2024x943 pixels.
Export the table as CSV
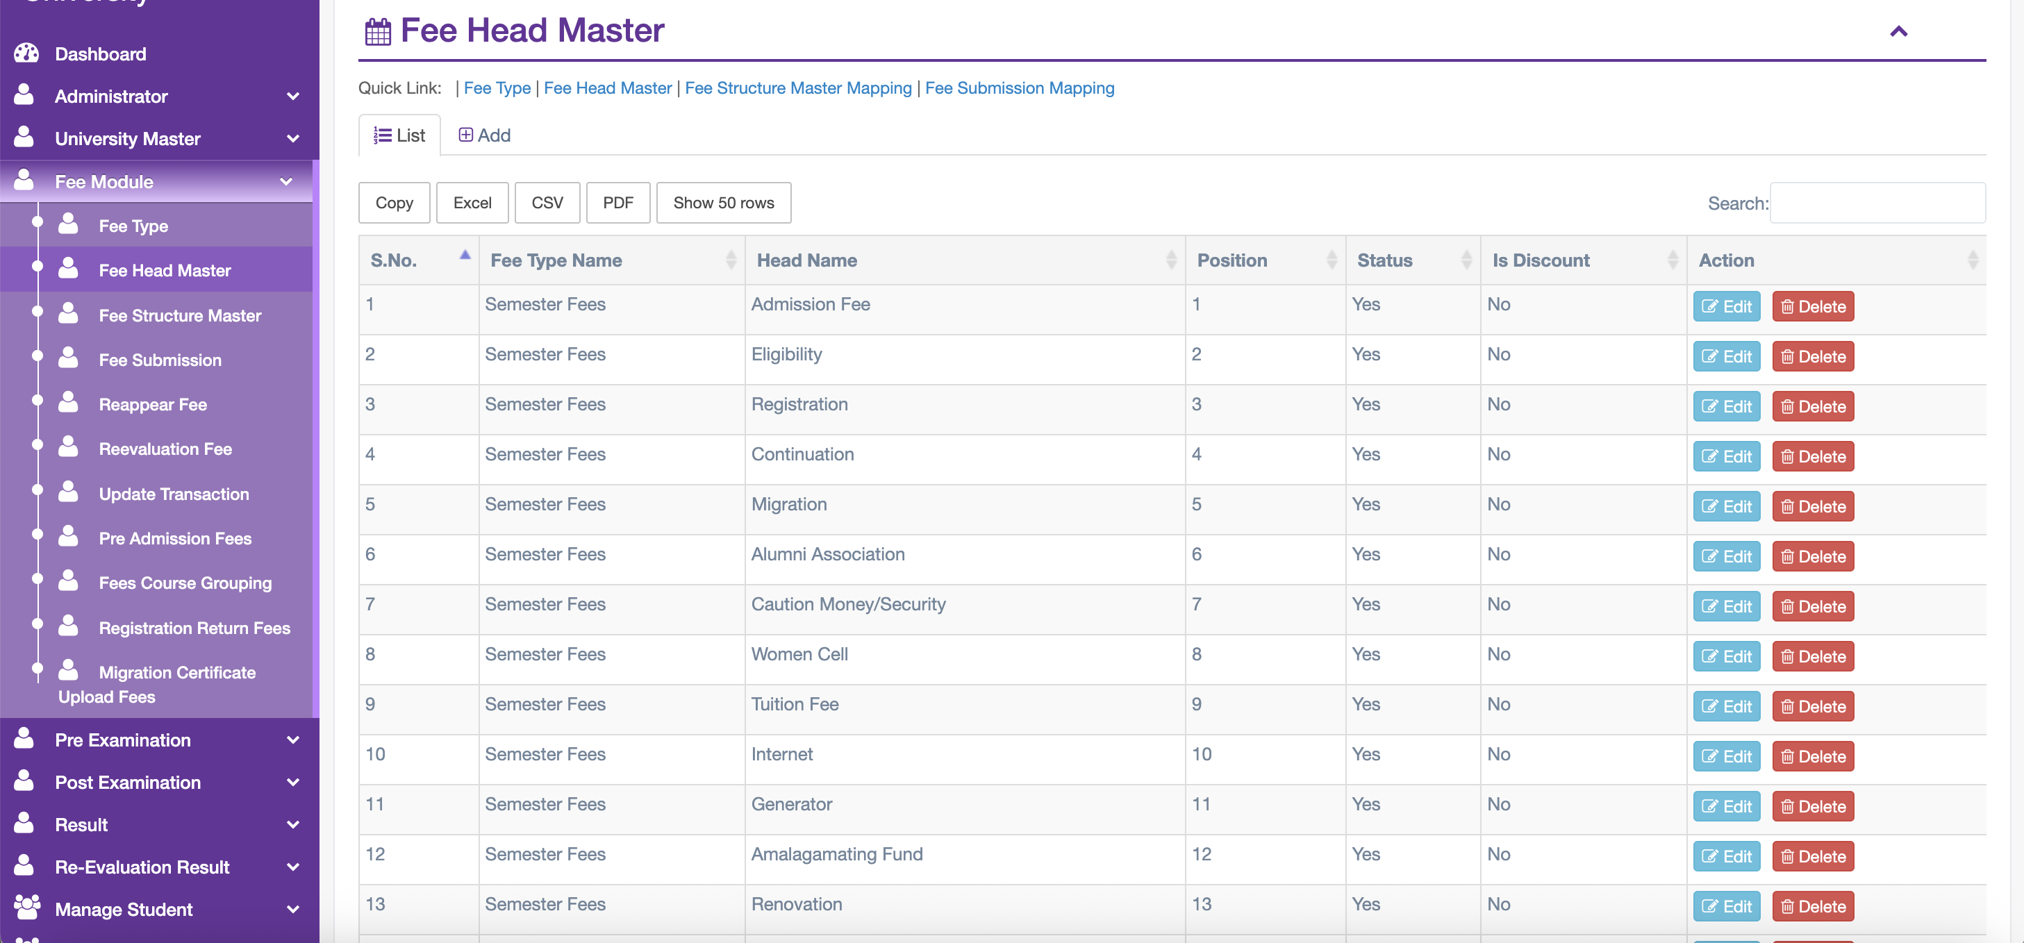tap(547, 203)
